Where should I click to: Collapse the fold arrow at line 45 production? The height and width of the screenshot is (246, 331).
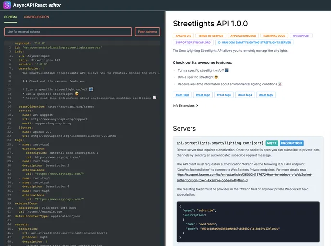(x=13, y=229)
